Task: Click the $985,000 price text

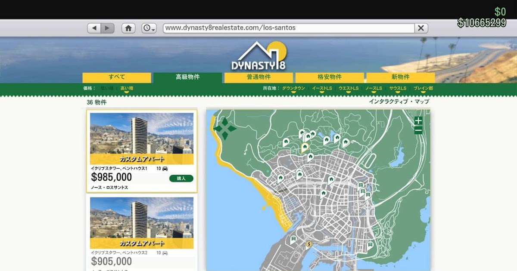Action: click(112, 177)
